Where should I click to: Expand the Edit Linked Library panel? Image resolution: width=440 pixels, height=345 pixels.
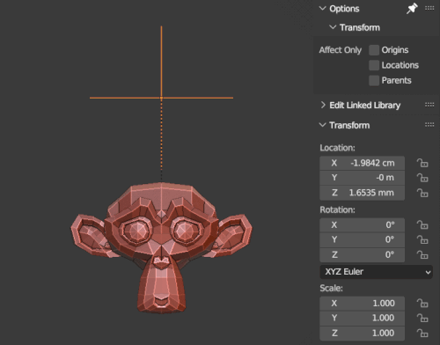(x=323, y=105)
